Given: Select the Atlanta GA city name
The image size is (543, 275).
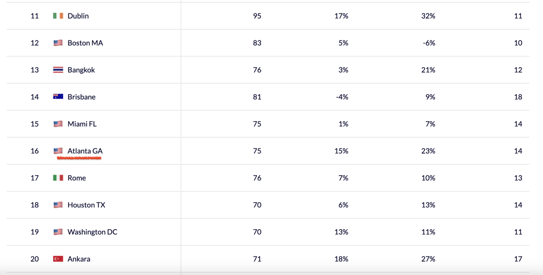Looking at the screenshot, I should click(85, 151).
